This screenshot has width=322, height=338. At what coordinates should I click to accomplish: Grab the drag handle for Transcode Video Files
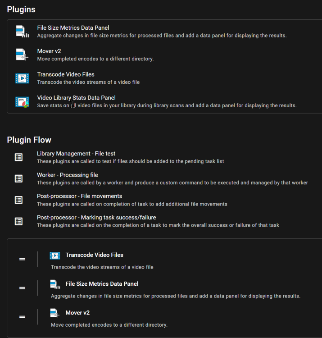tap(22, 259)
